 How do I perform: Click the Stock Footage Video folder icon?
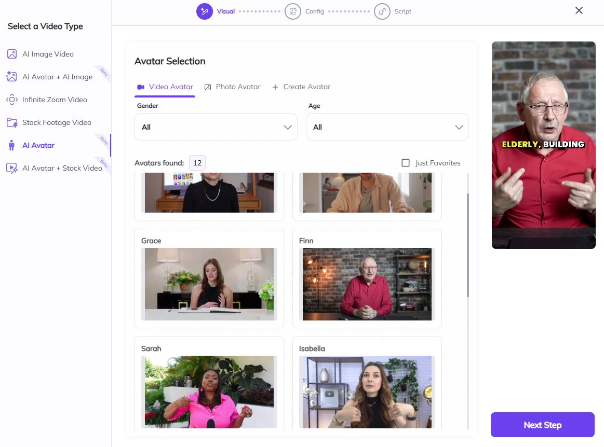[12, 123]
